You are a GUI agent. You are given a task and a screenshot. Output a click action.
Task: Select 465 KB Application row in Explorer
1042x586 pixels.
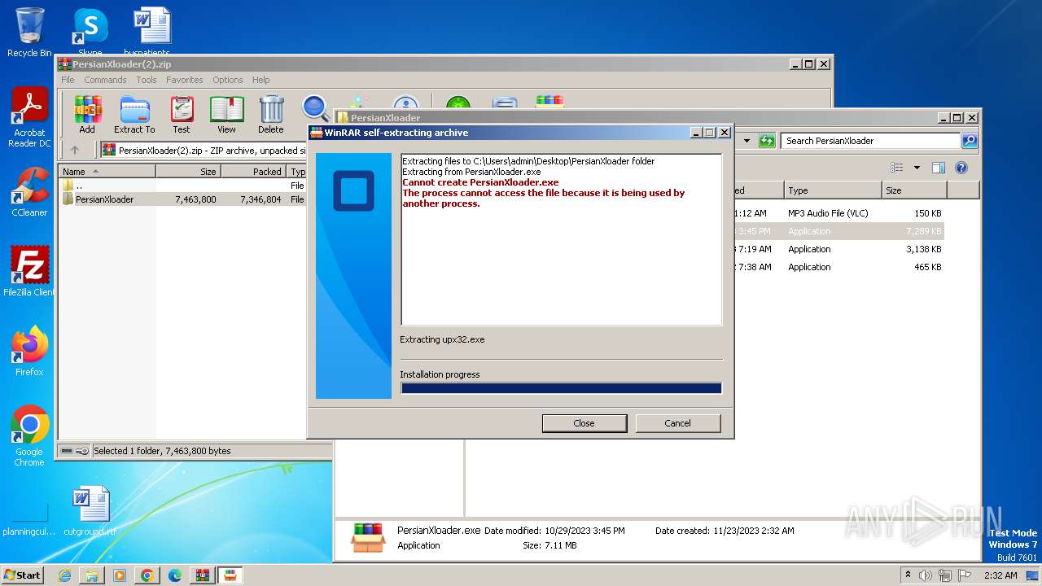pyautogui.click(x=838, y=267)
